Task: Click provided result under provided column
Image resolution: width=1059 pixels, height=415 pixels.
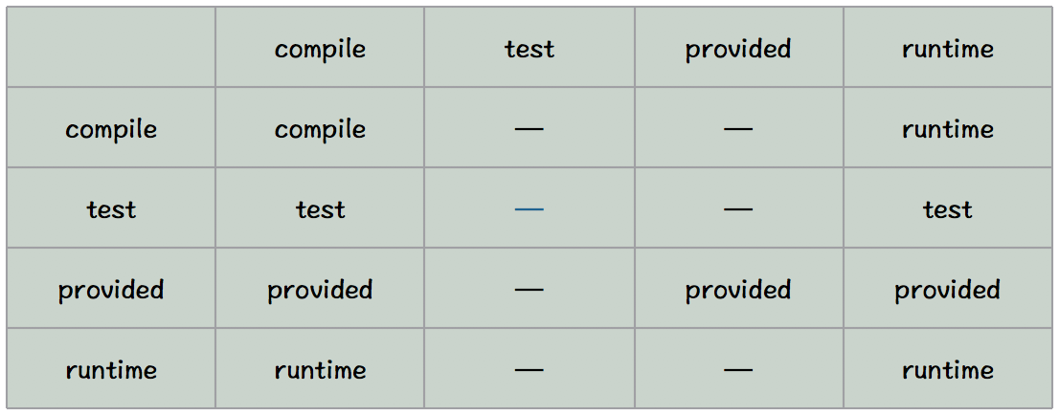Action: (738, 290)
